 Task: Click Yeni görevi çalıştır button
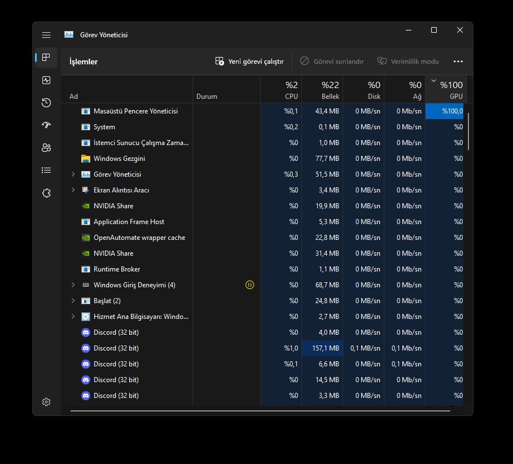click(249, 62)
